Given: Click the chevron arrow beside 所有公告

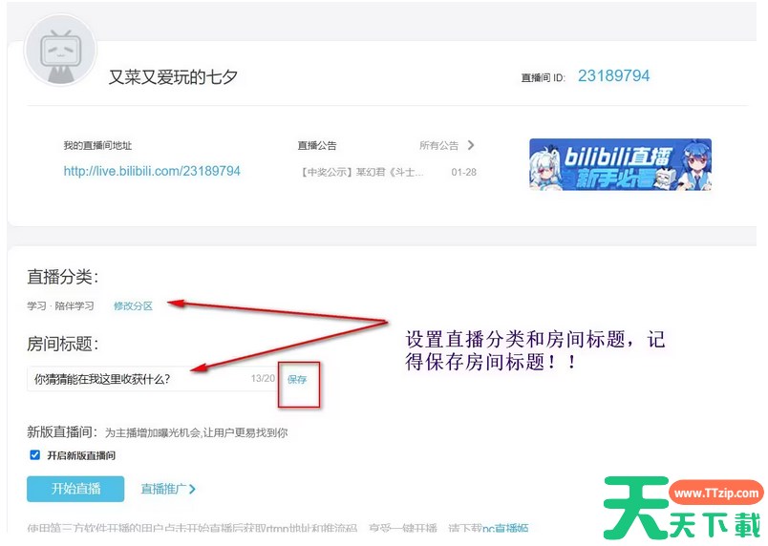Looking at the screenshot, I should 470,145.
